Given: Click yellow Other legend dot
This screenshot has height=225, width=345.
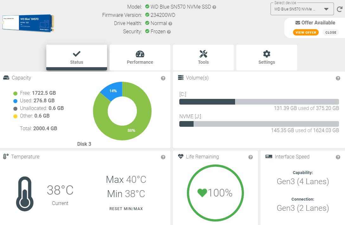Looking at the screenshot, I should tap(16, 116).
